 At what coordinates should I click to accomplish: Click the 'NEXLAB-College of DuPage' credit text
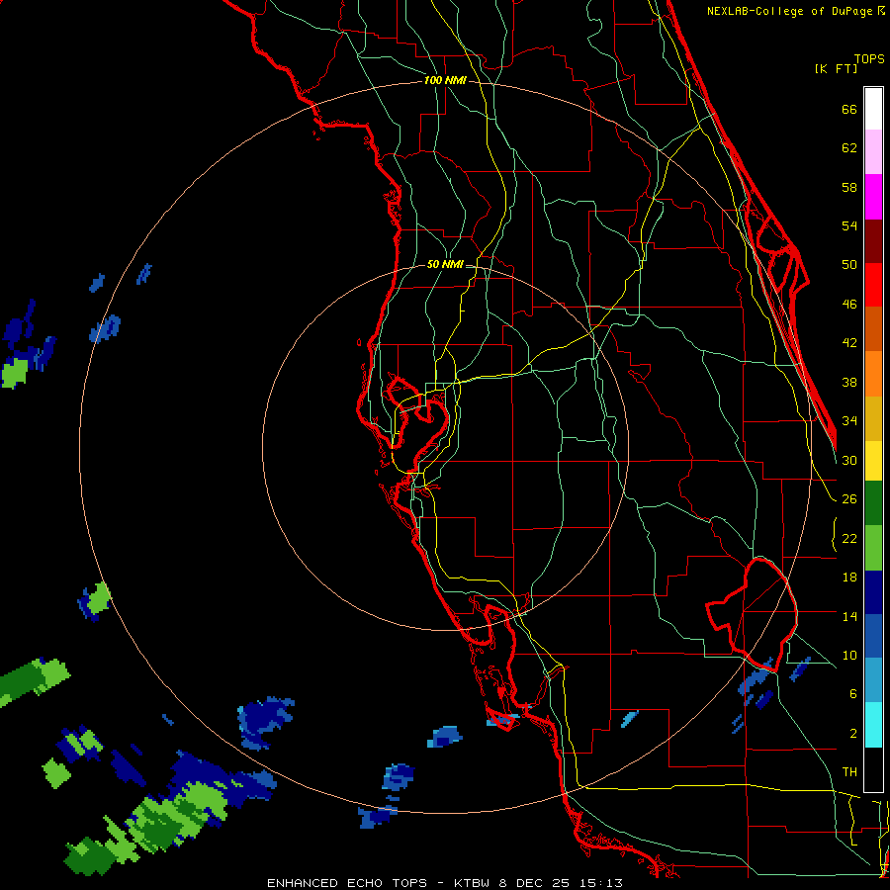pyautogui.click(x=791, y=11)
